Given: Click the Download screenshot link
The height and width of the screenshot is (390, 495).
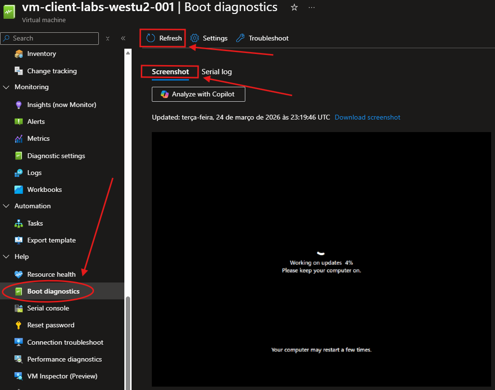Looking at the screenshot, I should coord(367,117).
